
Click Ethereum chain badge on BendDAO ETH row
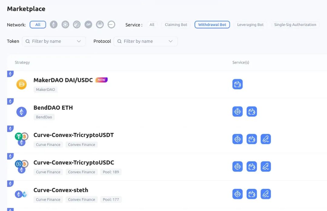pos(10,101)
